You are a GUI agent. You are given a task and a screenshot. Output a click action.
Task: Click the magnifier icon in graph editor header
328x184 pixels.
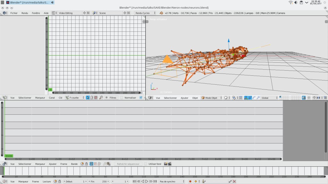[x=101, y=98]
